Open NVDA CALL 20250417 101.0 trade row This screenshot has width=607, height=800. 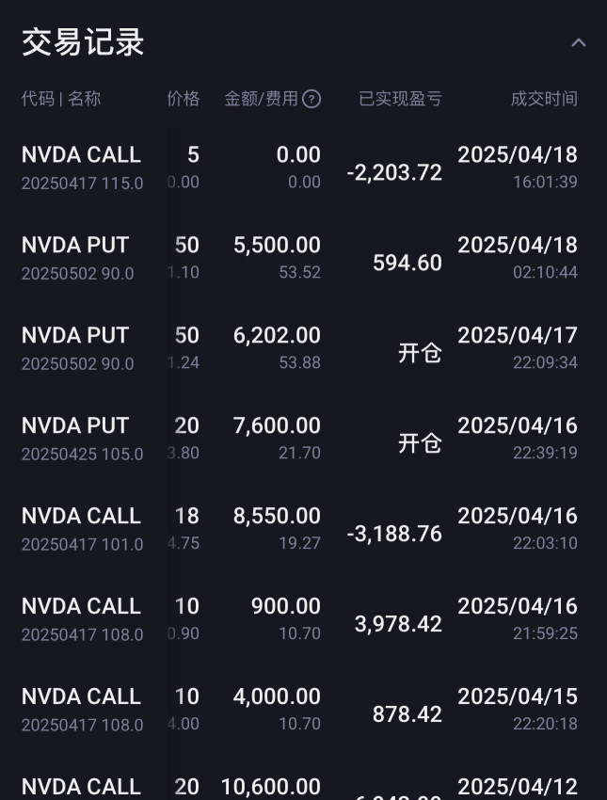303,529
